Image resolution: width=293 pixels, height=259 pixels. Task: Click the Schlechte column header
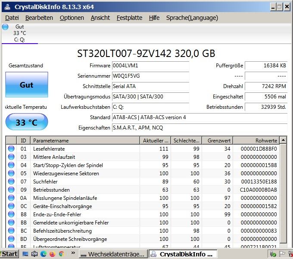[x=186, y=141]
